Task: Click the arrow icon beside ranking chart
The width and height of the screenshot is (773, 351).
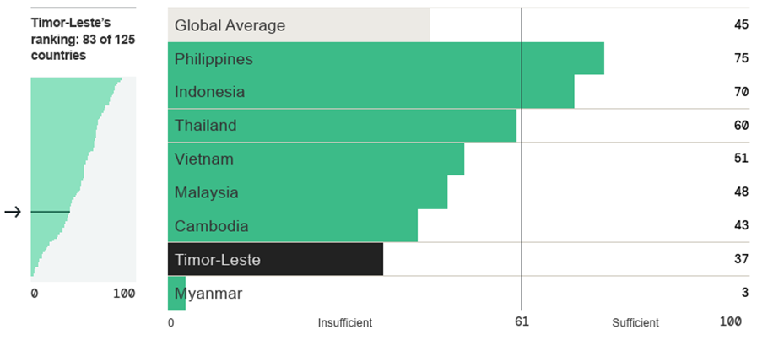Action: [12, 212]
